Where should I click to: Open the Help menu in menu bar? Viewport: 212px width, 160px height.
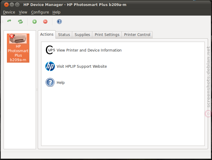56,12
